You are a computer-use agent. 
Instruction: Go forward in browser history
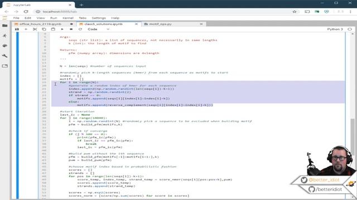point(16,12)
